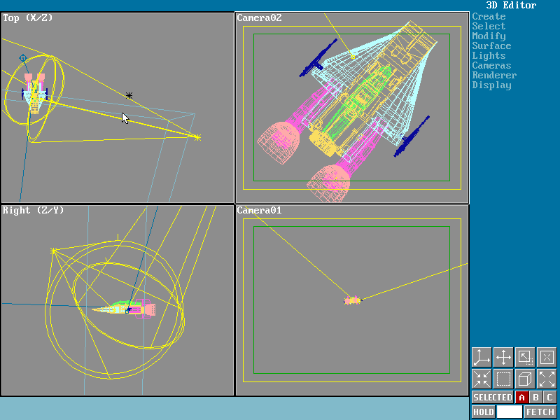The width and height of the screenshot is (560, 420).
Task: Click the yellow spotlight star in Top view
Action: coord(197,137)
